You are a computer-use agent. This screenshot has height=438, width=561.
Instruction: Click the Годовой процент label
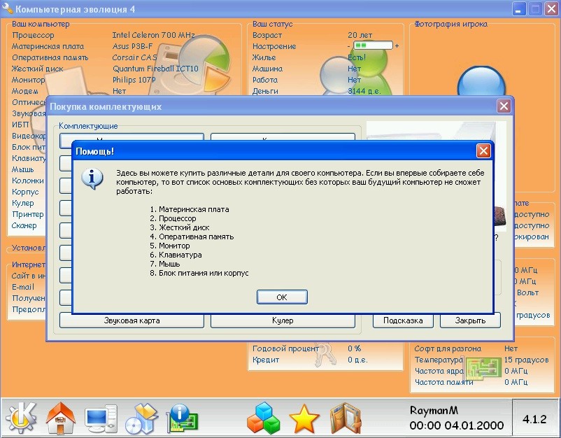pos(285,348)
